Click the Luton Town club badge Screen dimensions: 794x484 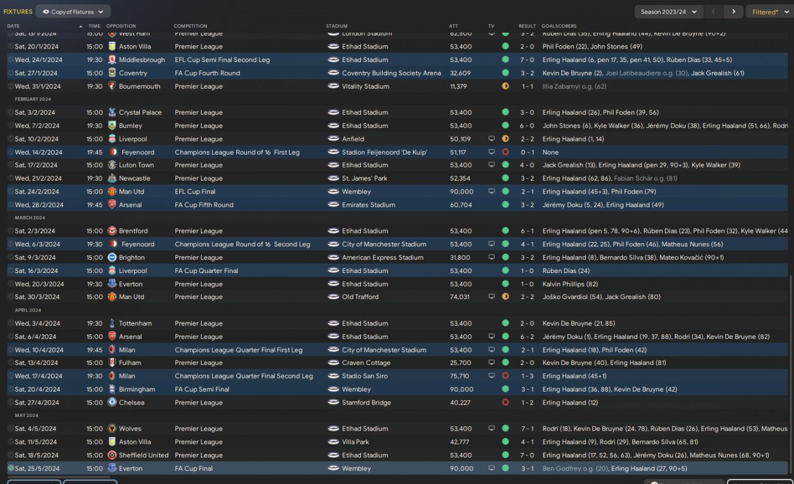(x=112, y=166)
